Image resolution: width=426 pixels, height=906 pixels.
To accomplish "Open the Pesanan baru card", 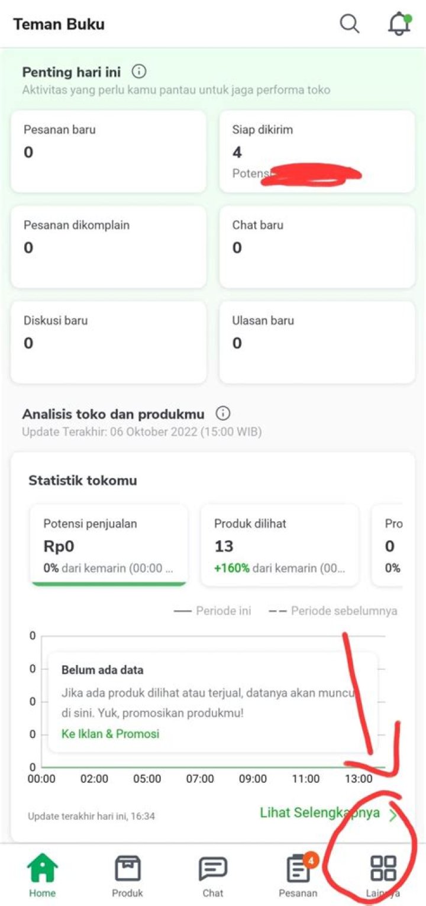I will 109,151.
